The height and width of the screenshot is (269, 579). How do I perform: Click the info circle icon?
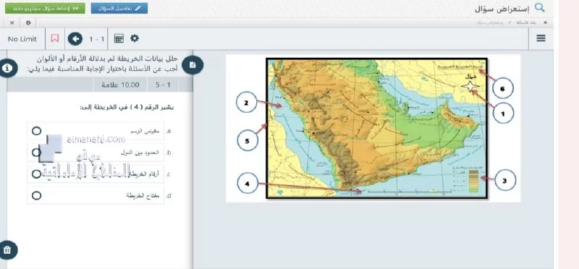[8, 68]
